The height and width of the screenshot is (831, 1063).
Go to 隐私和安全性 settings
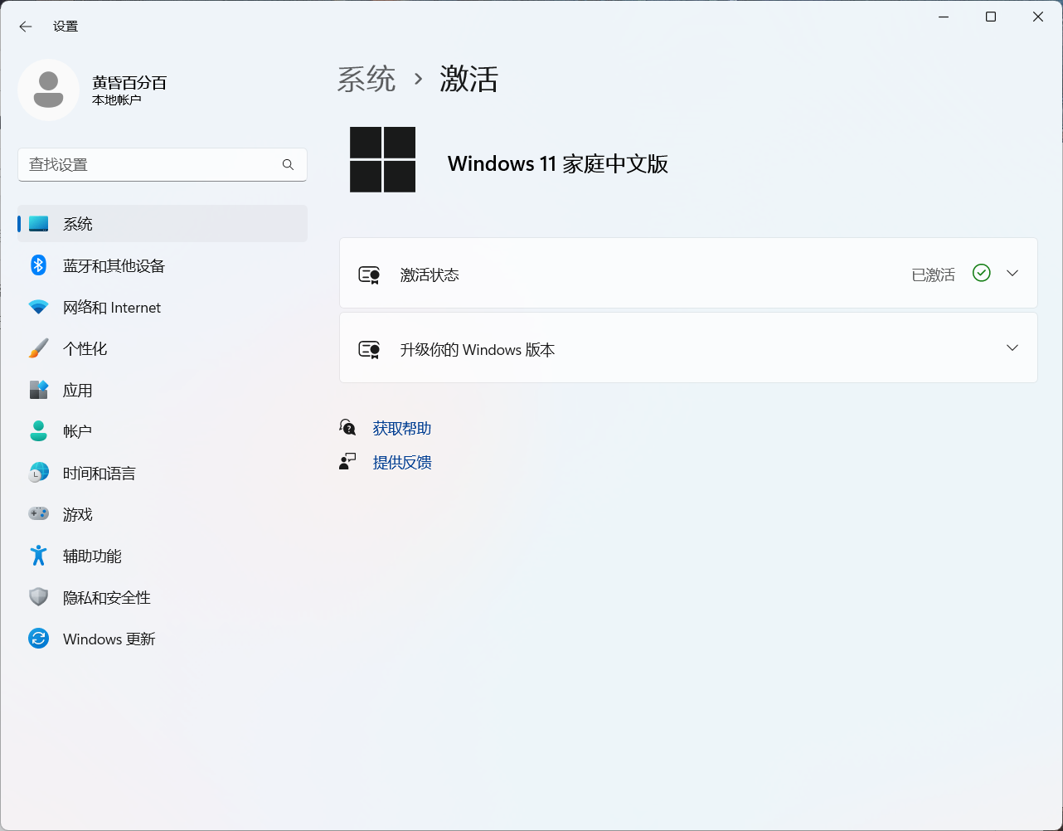pos(163,597)
